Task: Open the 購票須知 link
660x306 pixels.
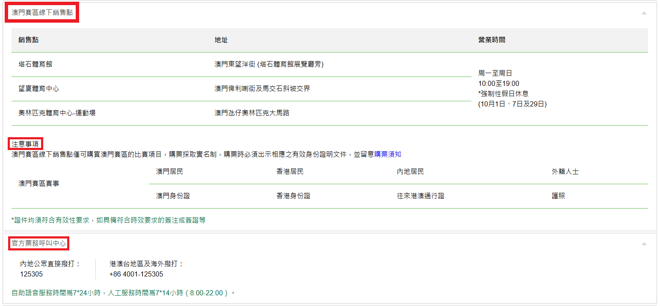Action: [x=388, y=154]
